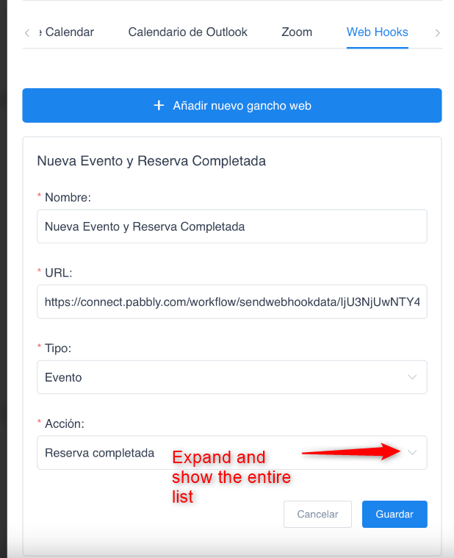Select the Web Hooks tab
Viewport: 454px width, 558px height.
[x=377, y=32]
